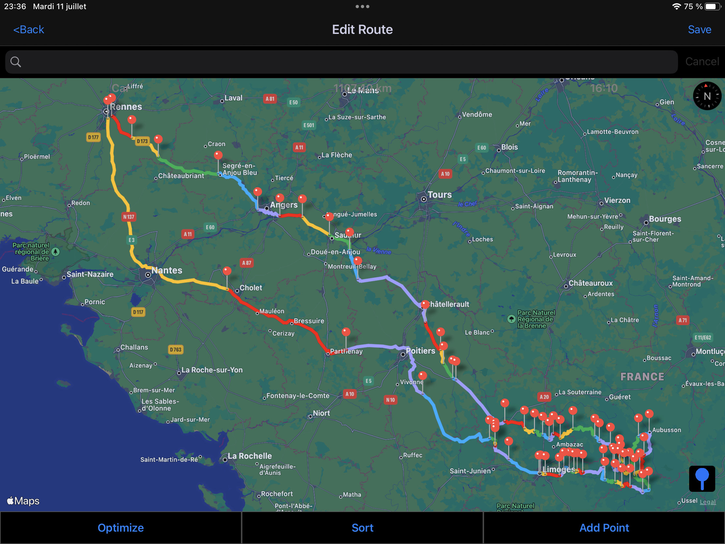Image resolution: width=725 pixels, height=544 pixels.
Task: Optimize the route order
Action: click(x=121, y=528)
